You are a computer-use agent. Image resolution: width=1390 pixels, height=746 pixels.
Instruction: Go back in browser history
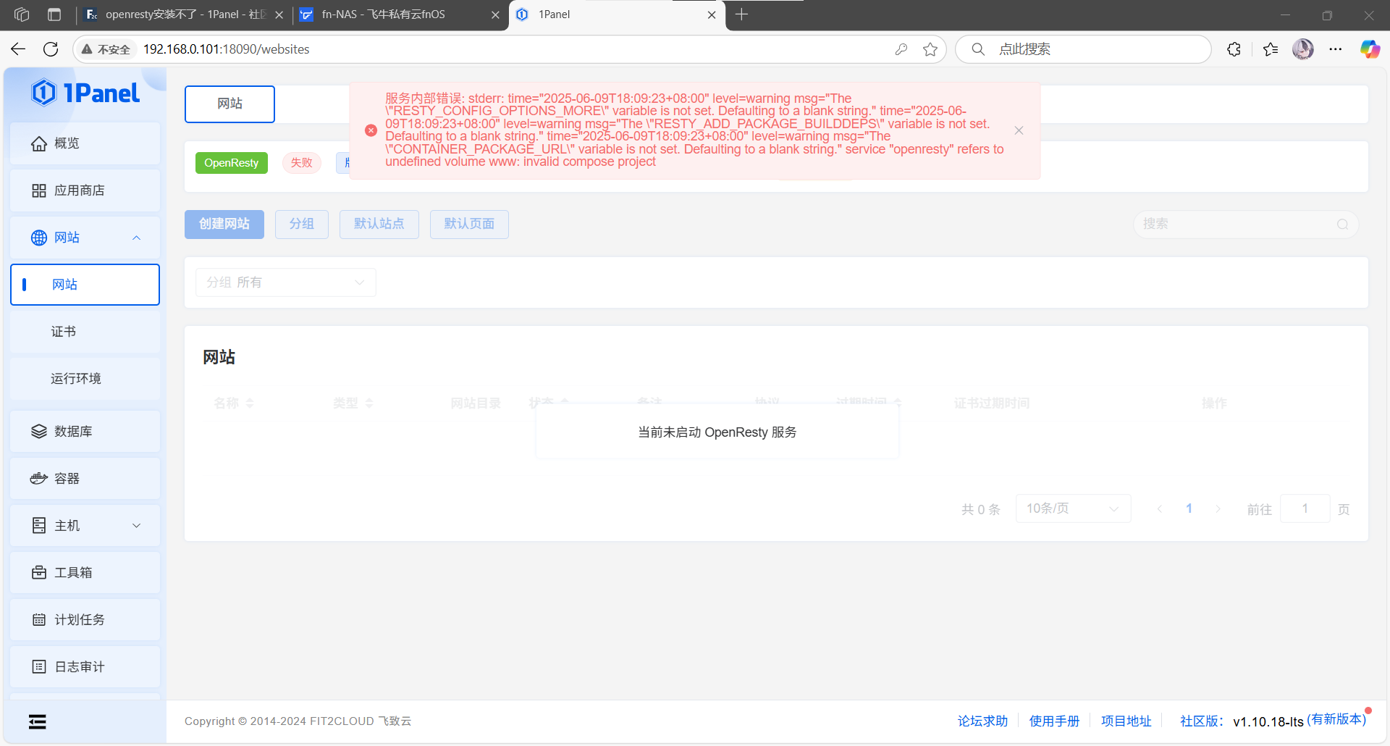(18, 49)
